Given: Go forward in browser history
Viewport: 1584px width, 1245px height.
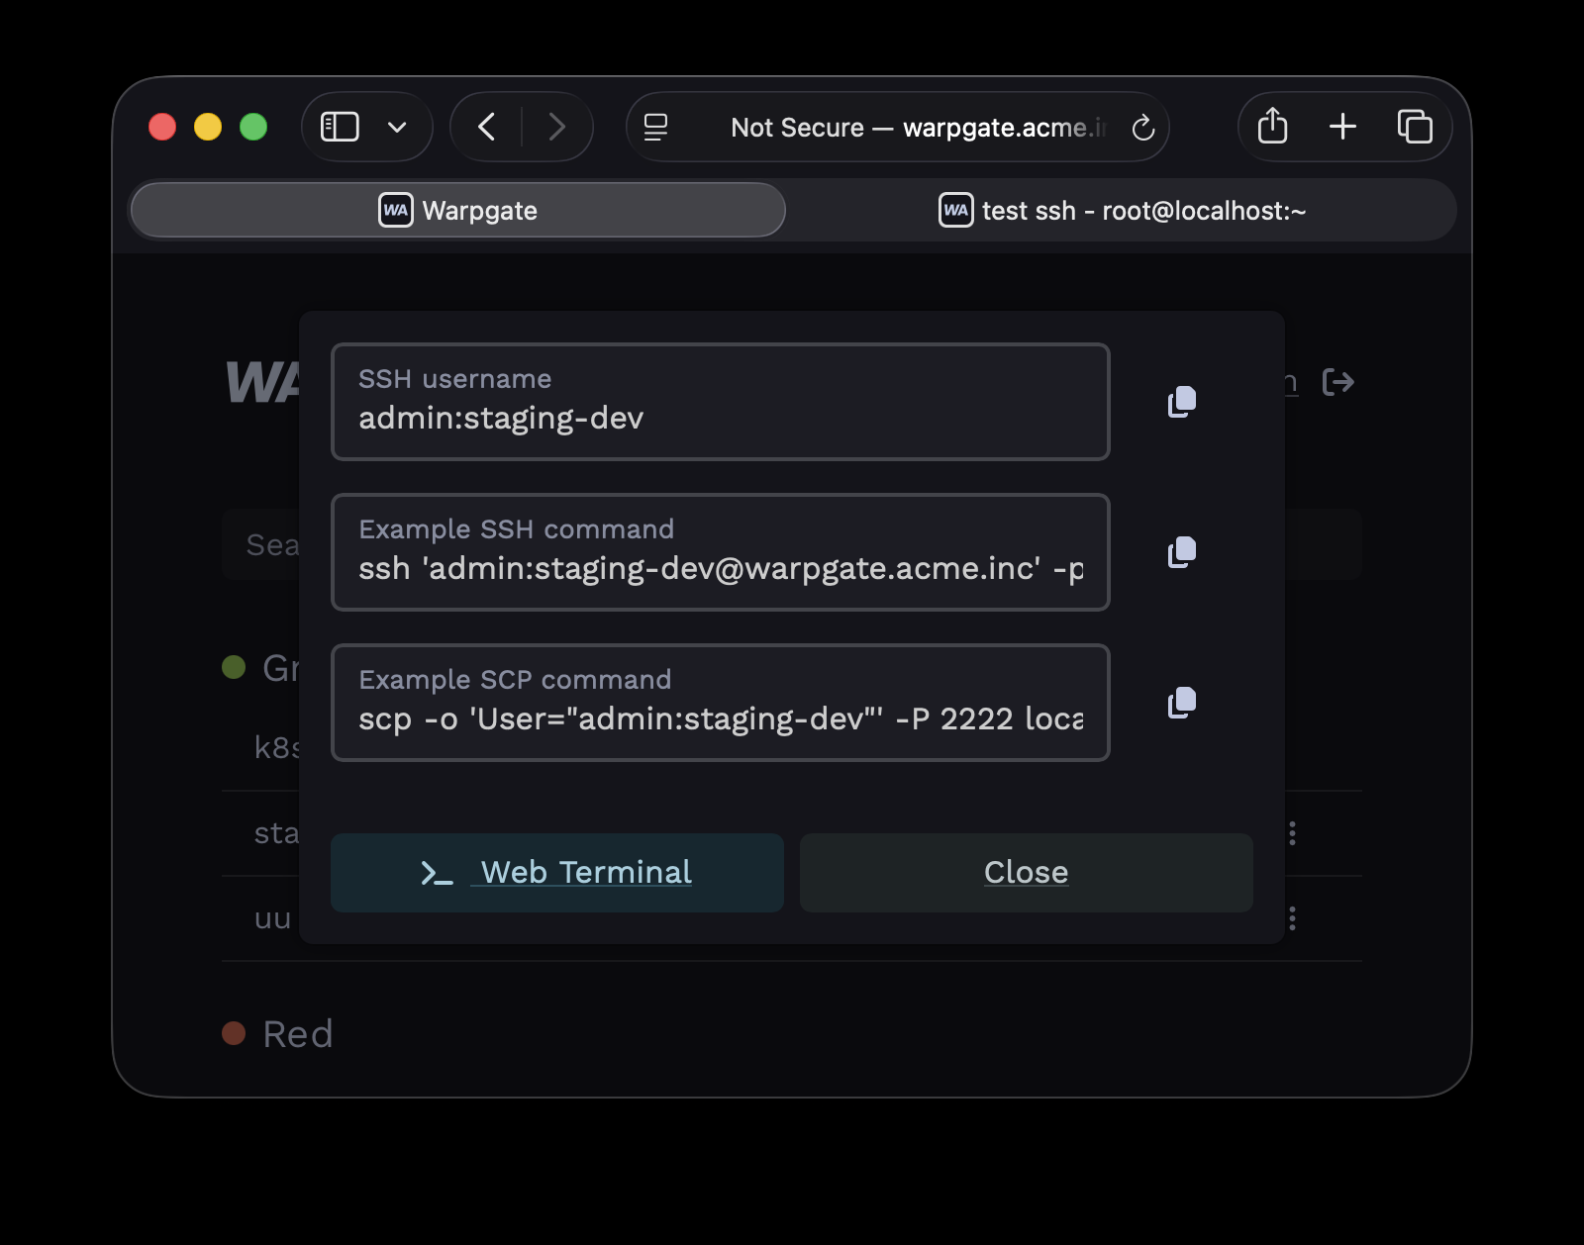Looking at the screenshot, I should 557,127.
